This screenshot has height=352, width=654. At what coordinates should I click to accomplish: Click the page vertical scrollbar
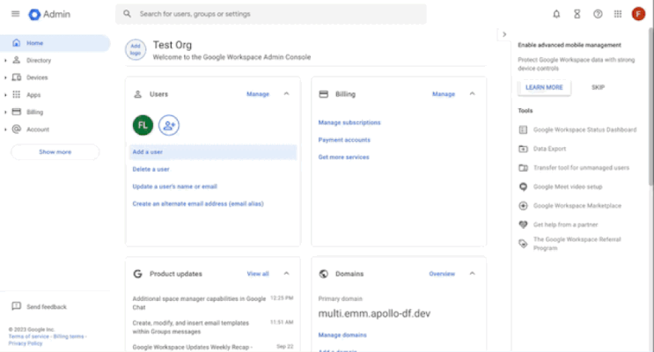(651, 106)
